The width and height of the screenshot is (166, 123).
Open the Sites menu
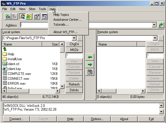pos(32,9)
